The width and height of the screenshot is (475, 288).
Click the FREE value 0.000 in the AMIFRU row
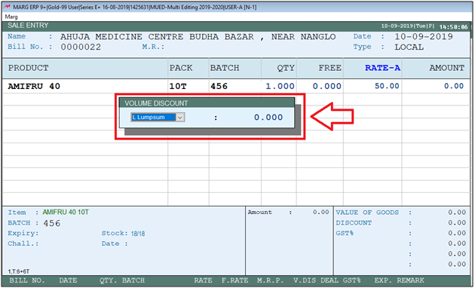tap(327, 86)
